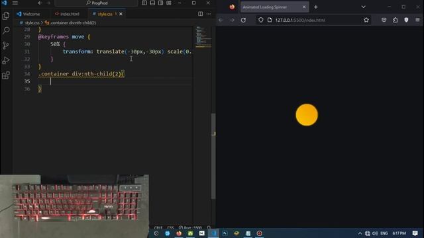Image resolution: width=424 pixels, height=238 pixels.
Task: Toggle secondary side bar layout icon
Action: coord(160,3)
